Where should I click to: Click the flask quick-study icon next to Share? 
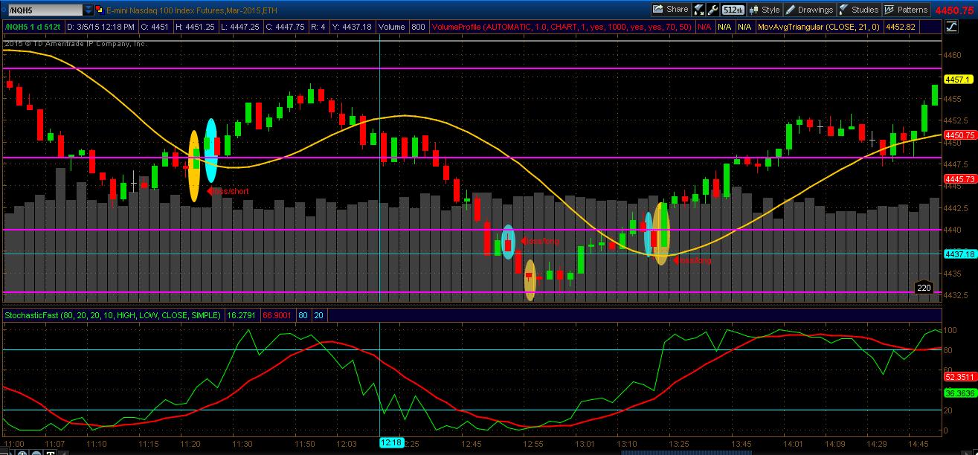click(699, 10)
